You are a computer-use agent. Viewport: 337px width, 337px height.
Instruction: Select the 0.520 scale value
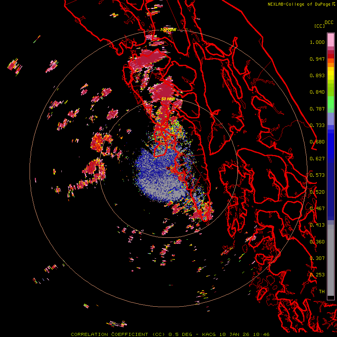pyautogui.click(x=317, y=192)
